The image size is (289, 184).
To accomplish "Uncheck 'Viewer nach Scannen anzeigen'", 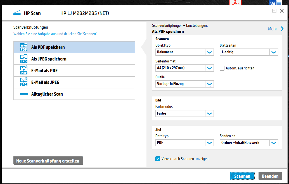I will (x=158, y=159).
